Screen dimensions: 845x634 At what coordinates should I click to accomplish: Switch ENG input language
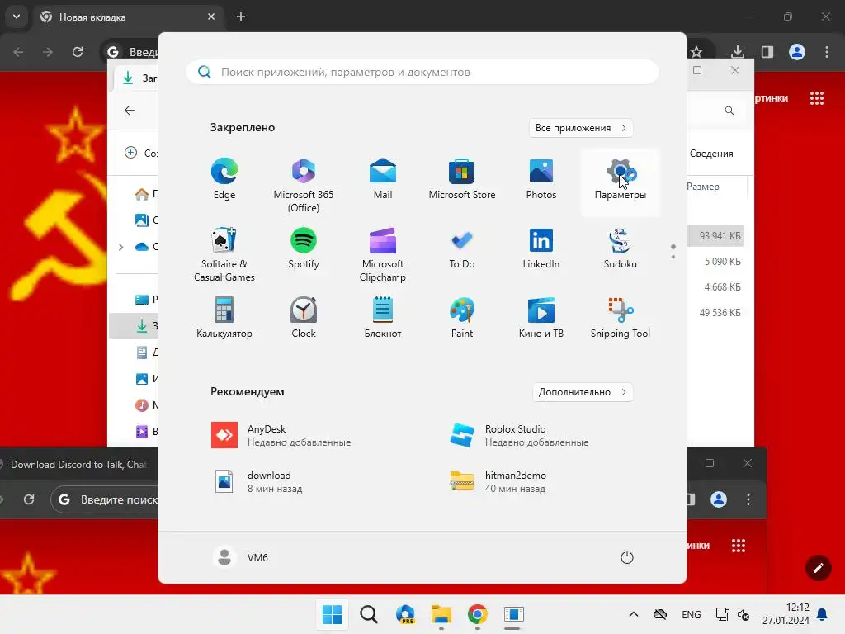point(692,614)
